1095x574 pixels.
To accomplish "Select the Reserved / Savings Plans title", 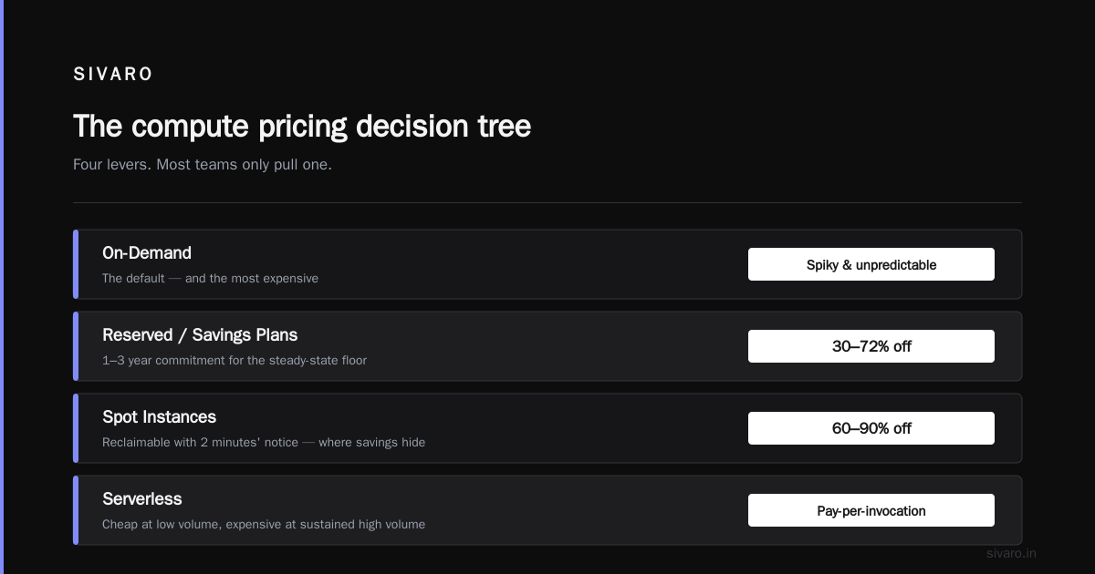I will click(200, 335).
